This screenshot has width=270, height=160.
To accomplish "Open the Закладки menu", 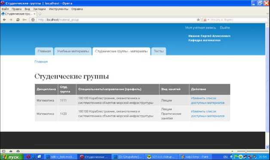I will point(40,9).
